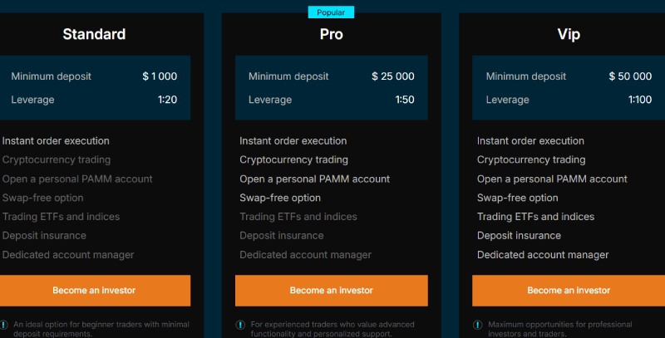This screenshot has width=665, height=338.
Task: Click Instant order execution in Standard plan
Action: pyautogui.click(x=56, y=141)
